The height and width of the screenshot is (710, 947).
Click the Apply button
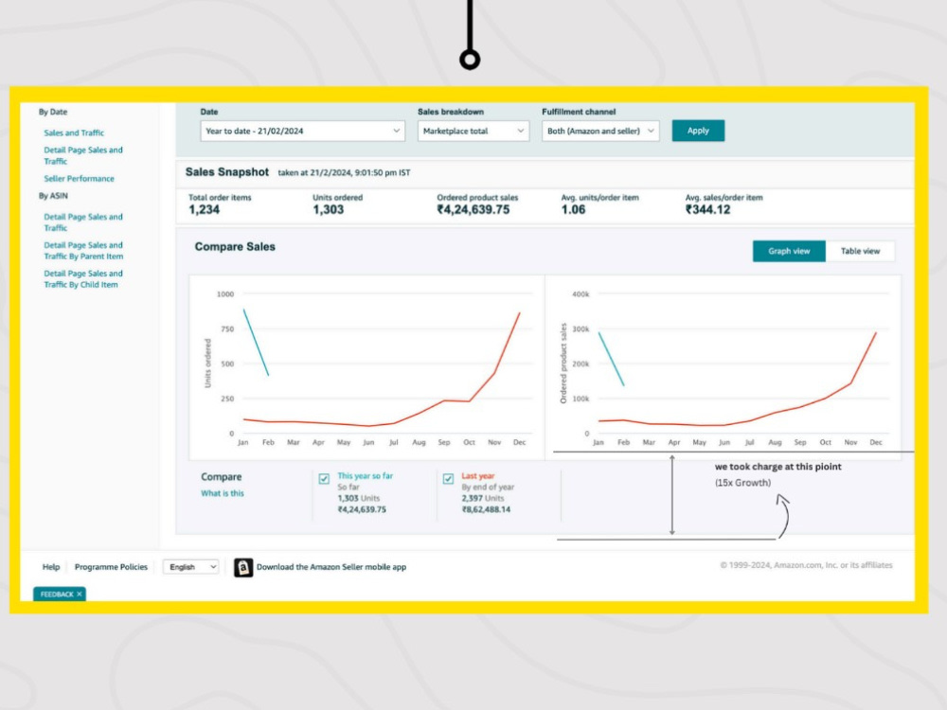698,131
